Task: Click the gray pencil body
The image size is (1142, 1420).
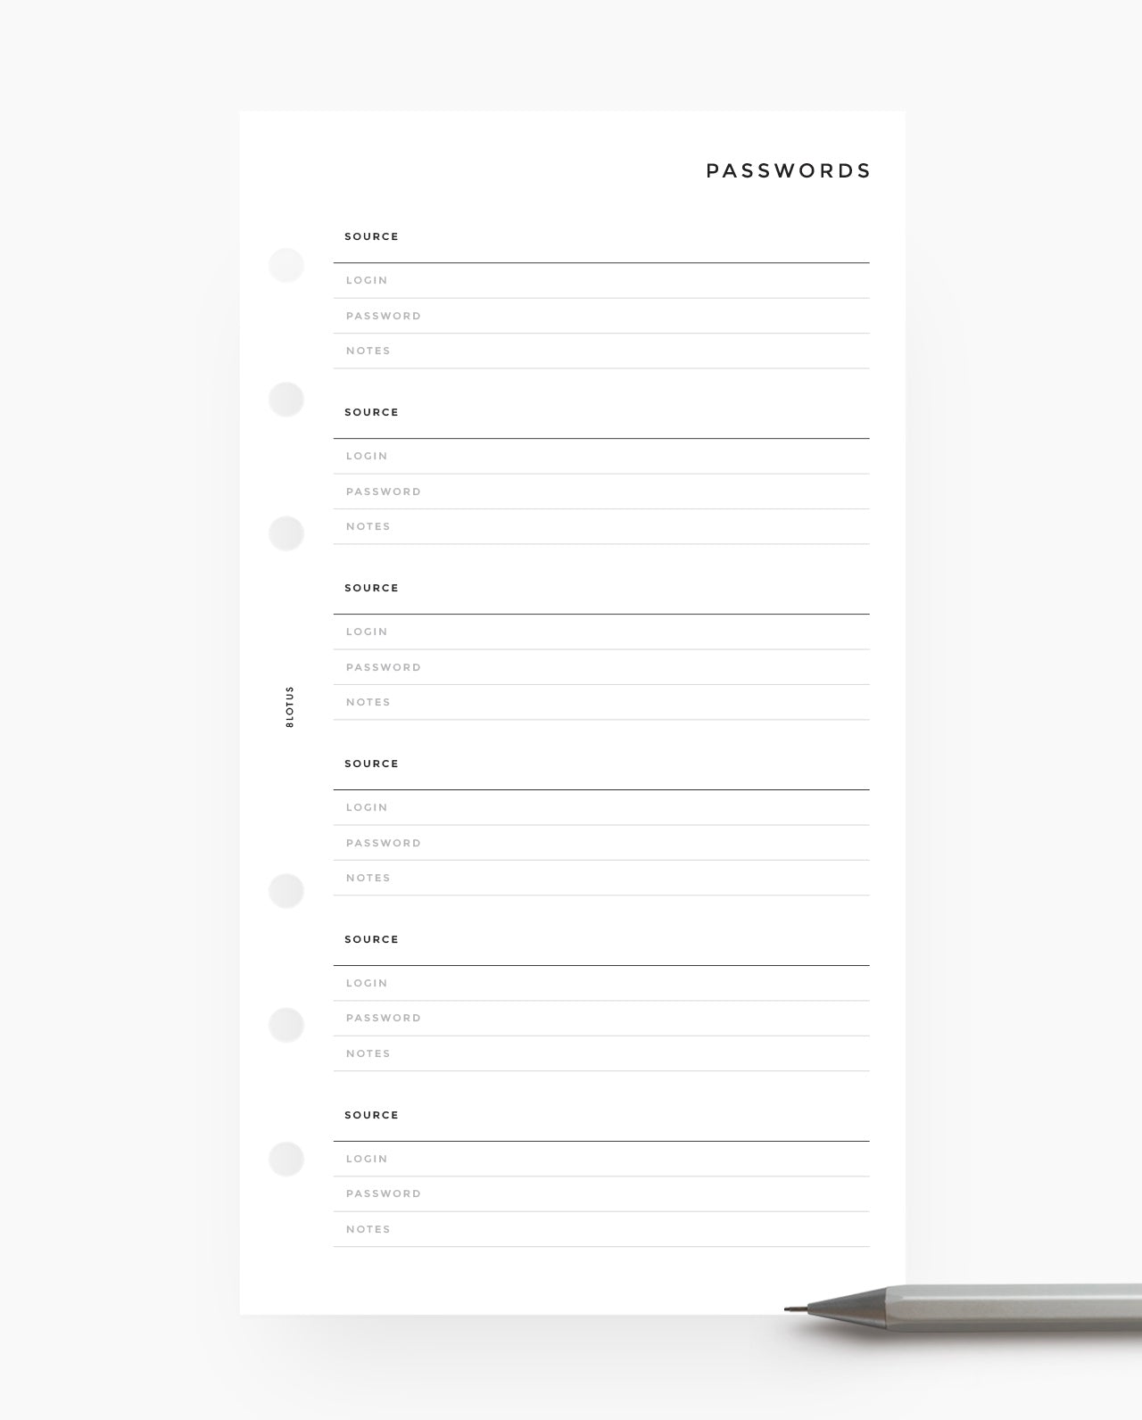Action: (1008, 1308)
